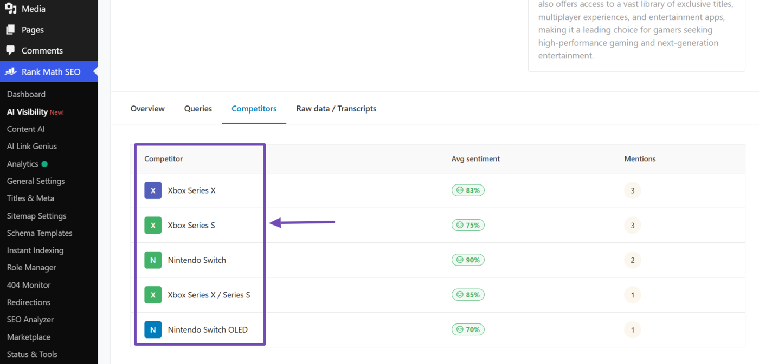The image size is (759, 364).
Task: Click the Pages icon in the sidebar
Action: click(x=10, y=30)
